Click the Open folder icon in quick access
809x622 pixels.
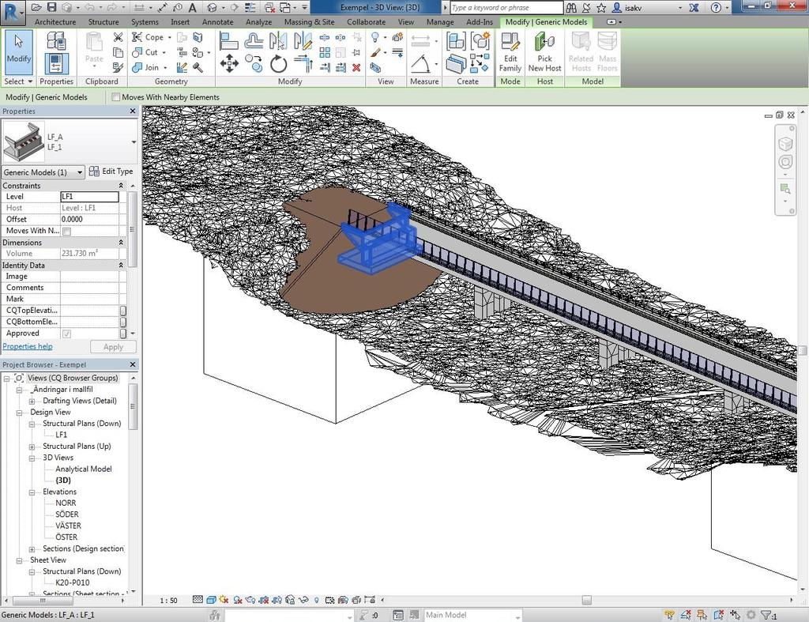pos(36,7)
